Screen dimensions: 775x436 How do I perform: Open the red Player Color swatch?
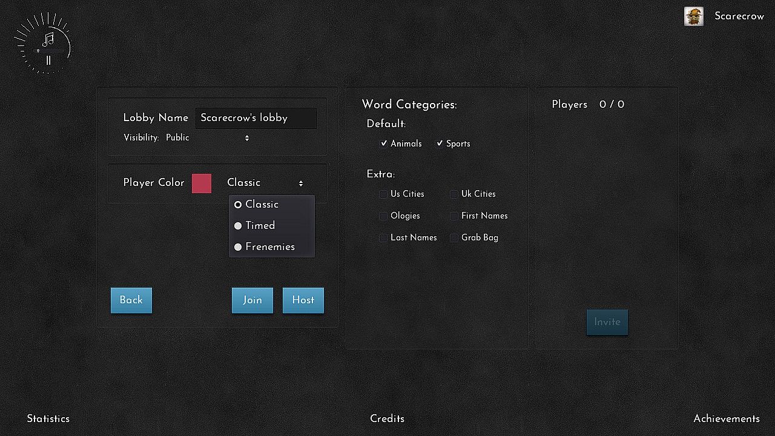pyautogui.click(x=202, y=183)
